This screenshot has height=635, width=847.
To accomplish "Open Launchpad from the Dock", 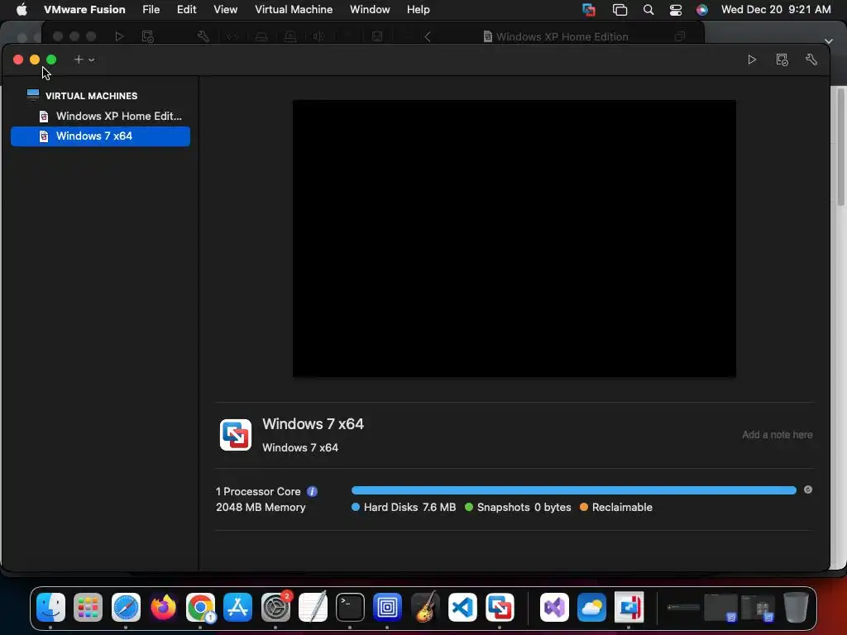I will (x=88, y=607).
